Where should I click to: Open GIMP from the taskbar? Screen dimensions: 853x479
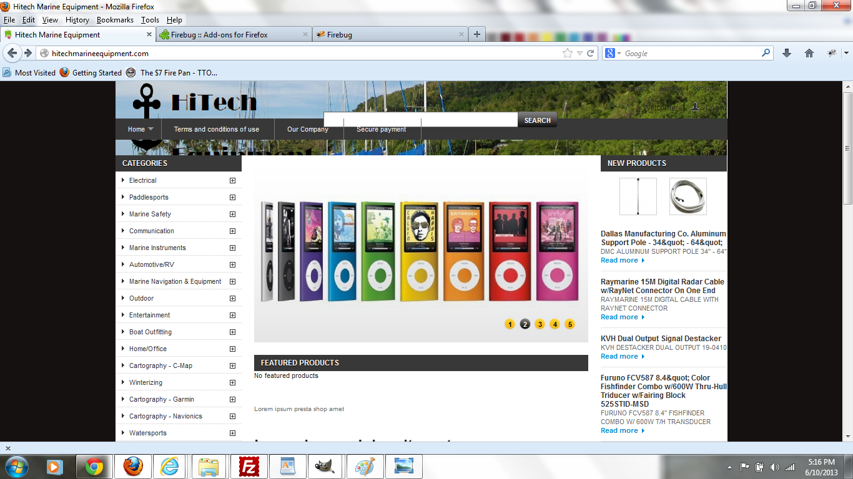click(324, 466)
